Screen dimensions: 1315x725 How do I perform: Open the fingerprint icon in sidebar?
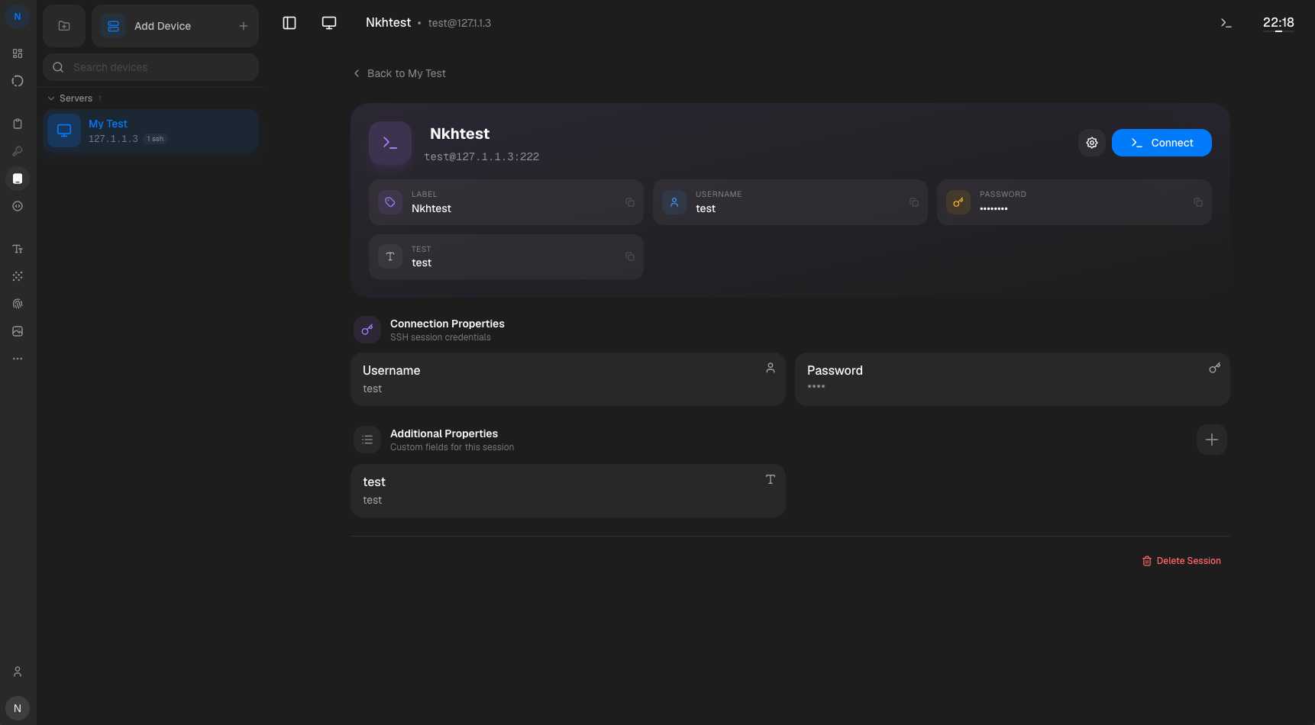(x=18, y=304)
